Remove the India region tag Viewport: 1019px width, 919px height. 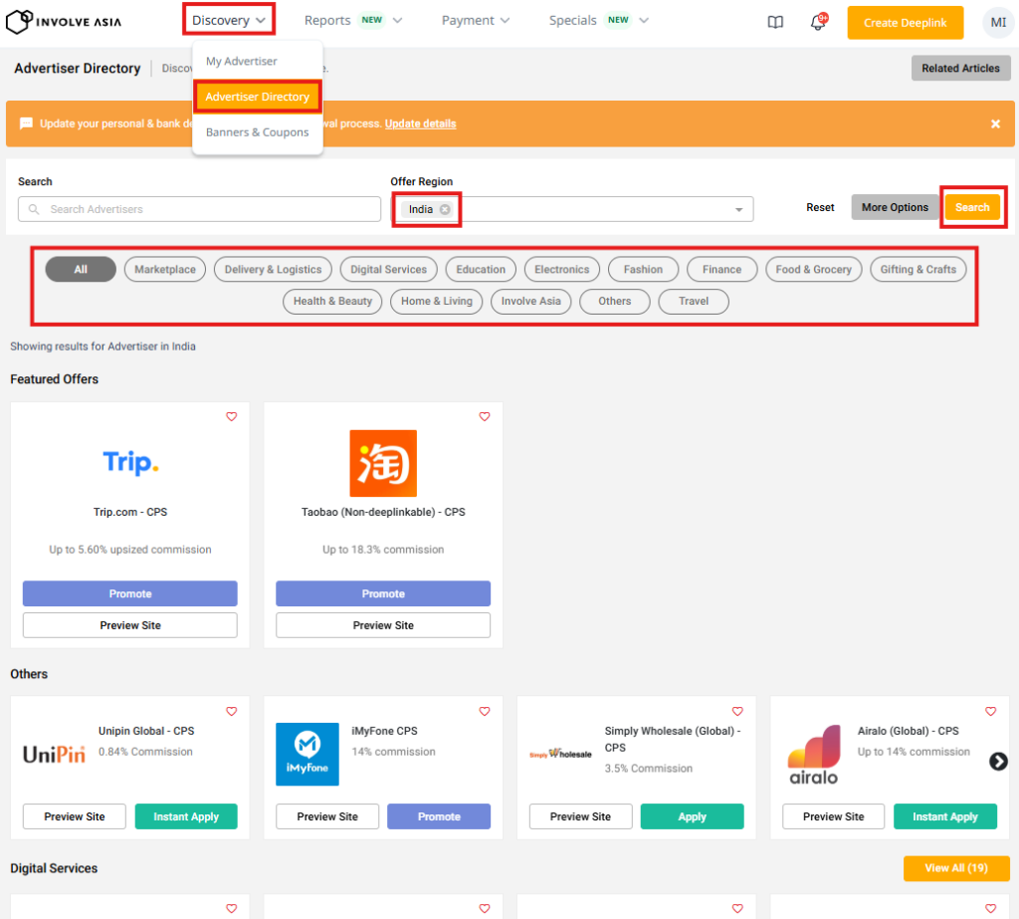click(445, 209)
